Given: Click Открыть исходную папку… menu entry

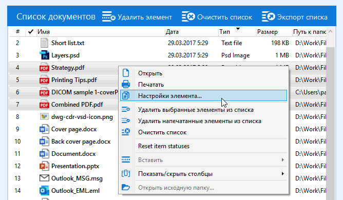Looking at the screenshot, I should coord(203,188).
